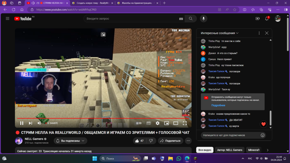The image size is (290, 163).
Task: Close the live chat panel
Action: point(267,33)
